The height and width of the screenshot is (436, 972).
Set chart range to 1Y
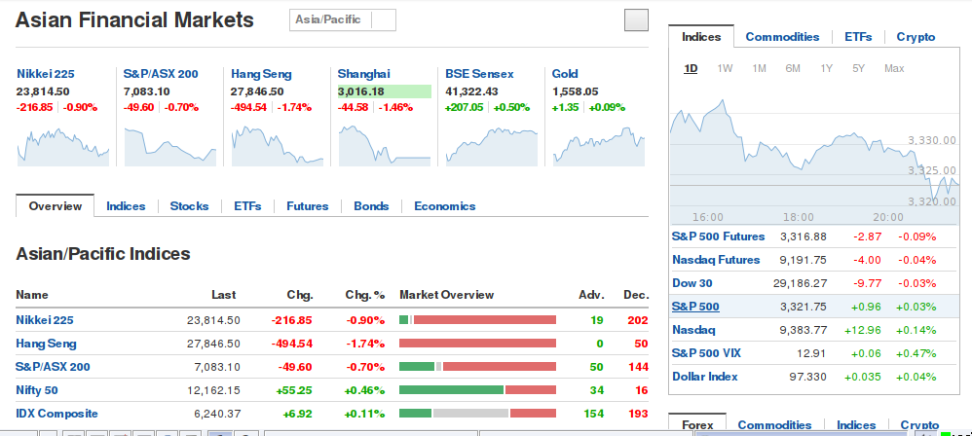[826, 68]
